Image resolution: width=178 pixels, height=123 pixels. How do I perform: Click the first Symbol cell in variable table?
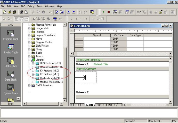[x=97, y=39]
